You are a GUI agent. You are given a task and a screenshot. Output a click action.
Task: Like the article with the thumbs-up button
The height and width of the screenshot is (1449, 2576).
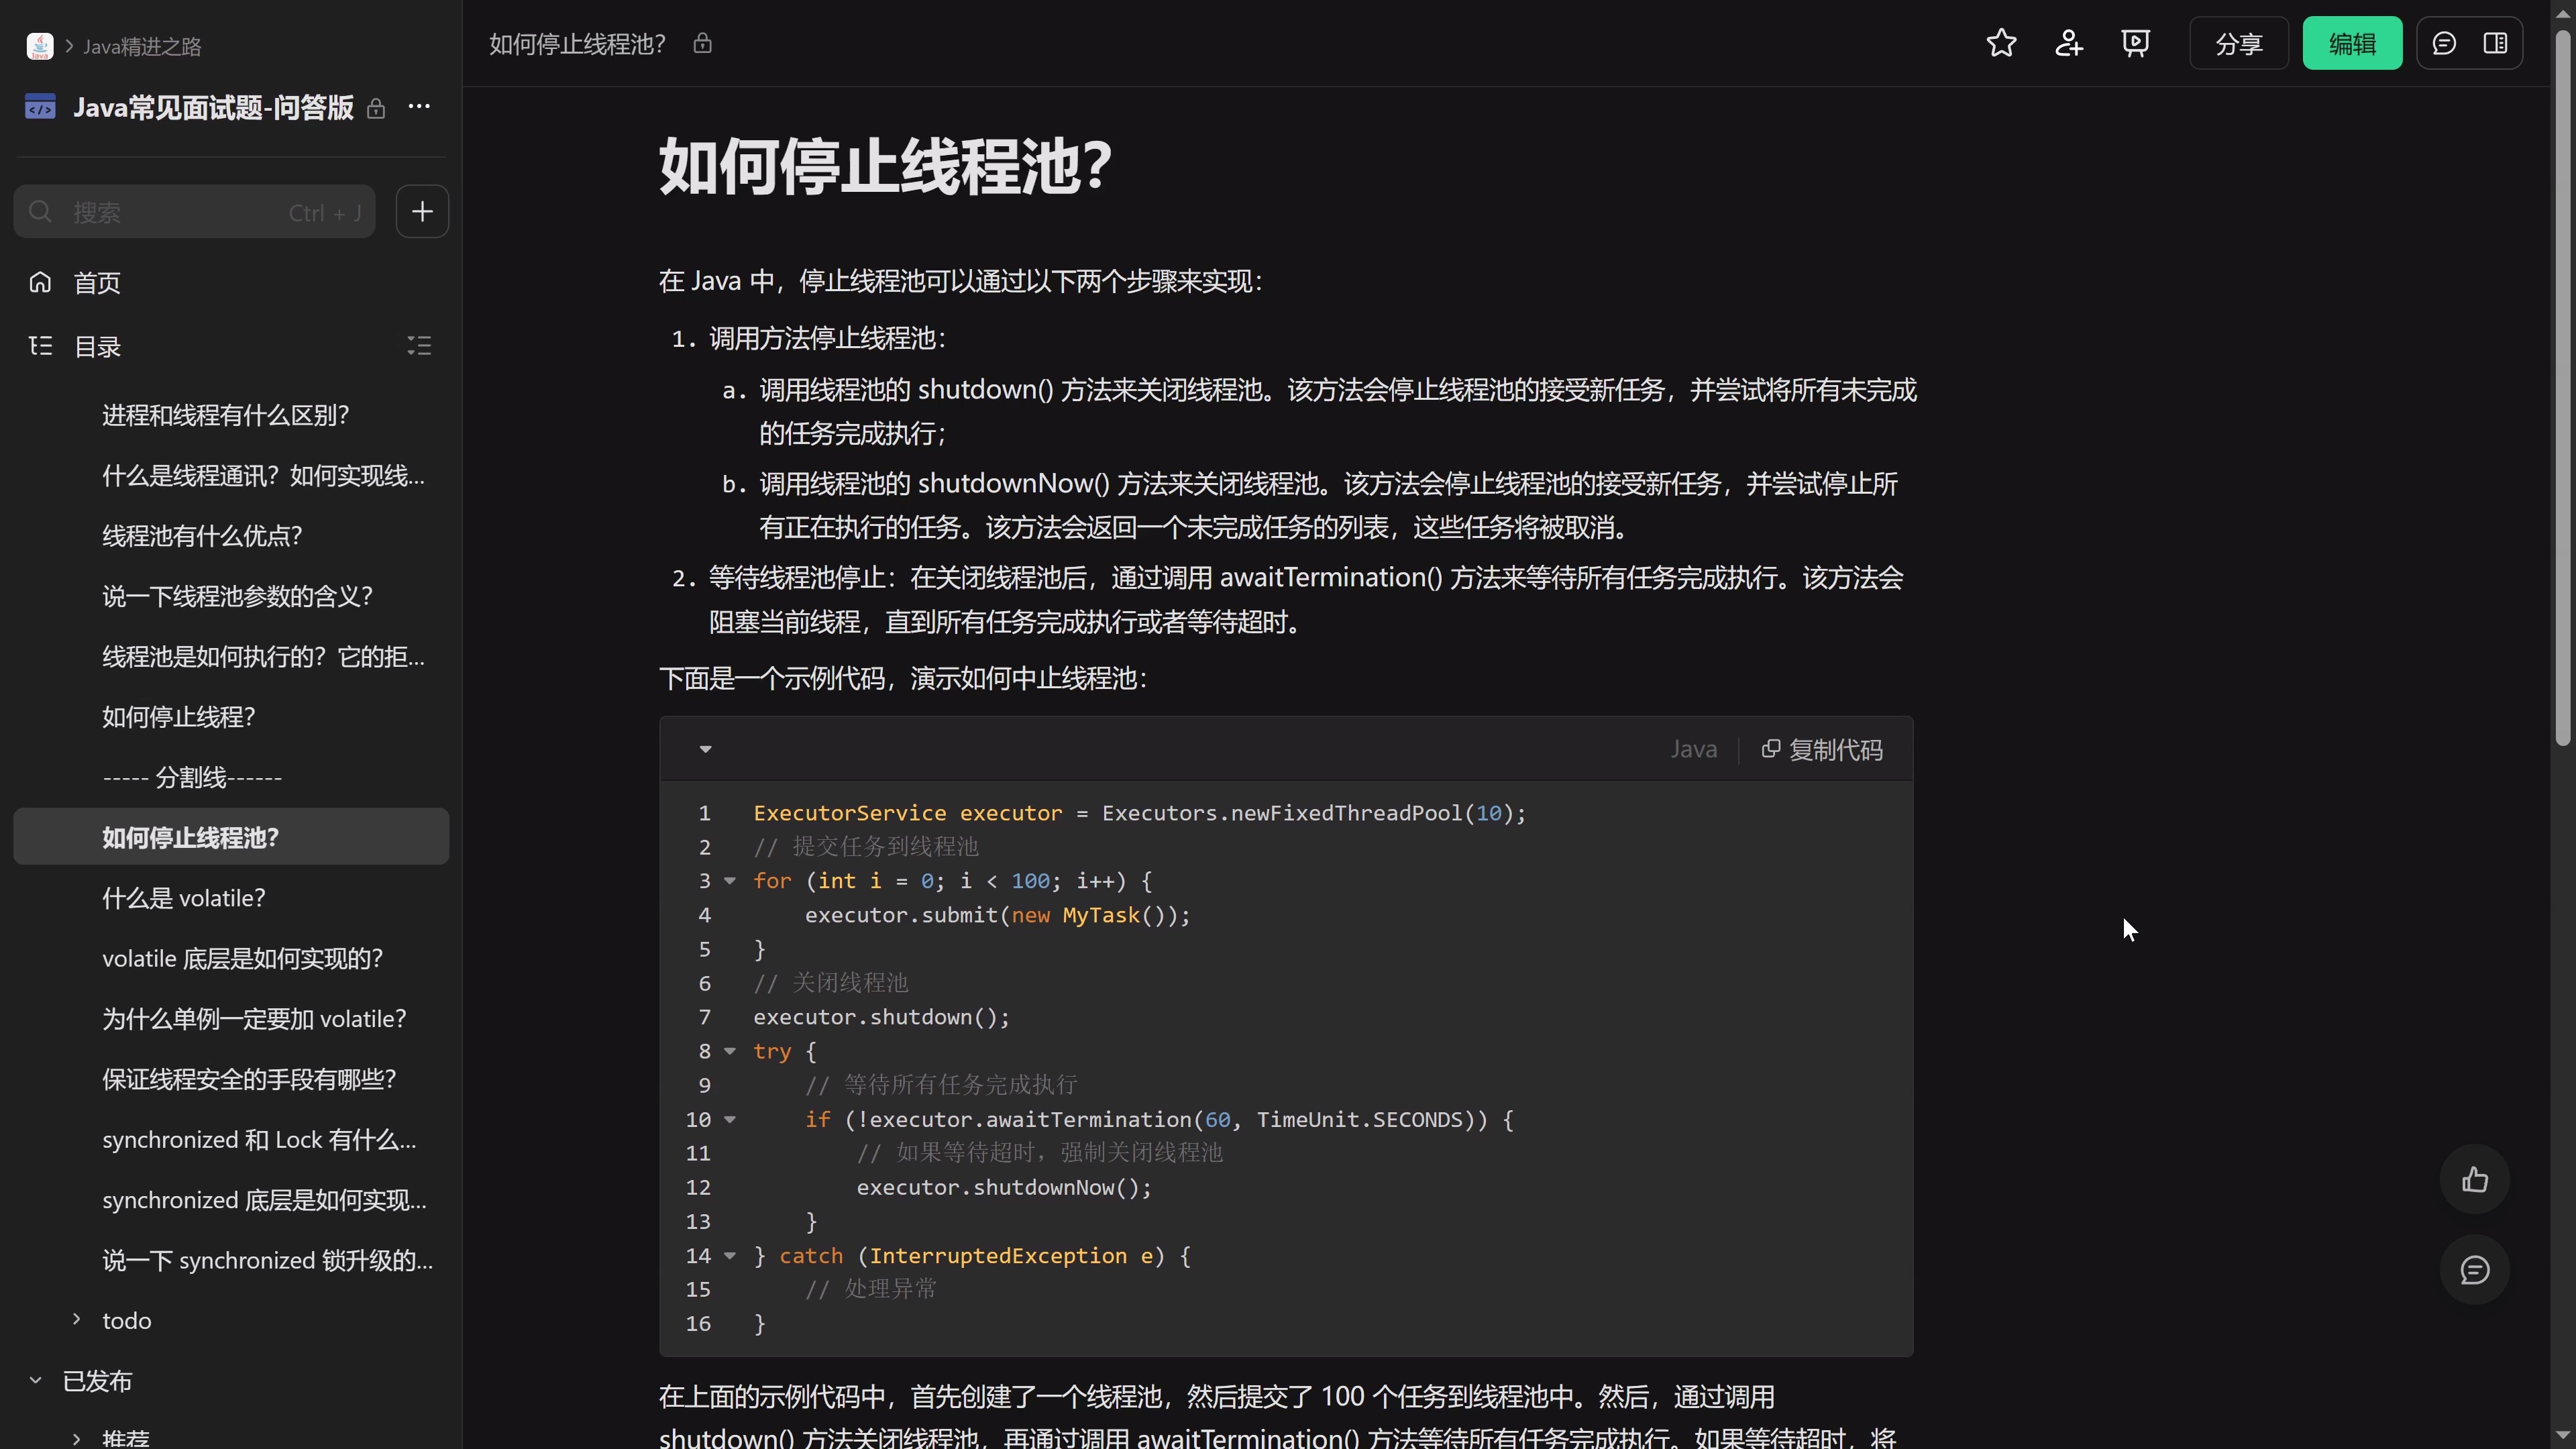[x=2475, y=1180]
